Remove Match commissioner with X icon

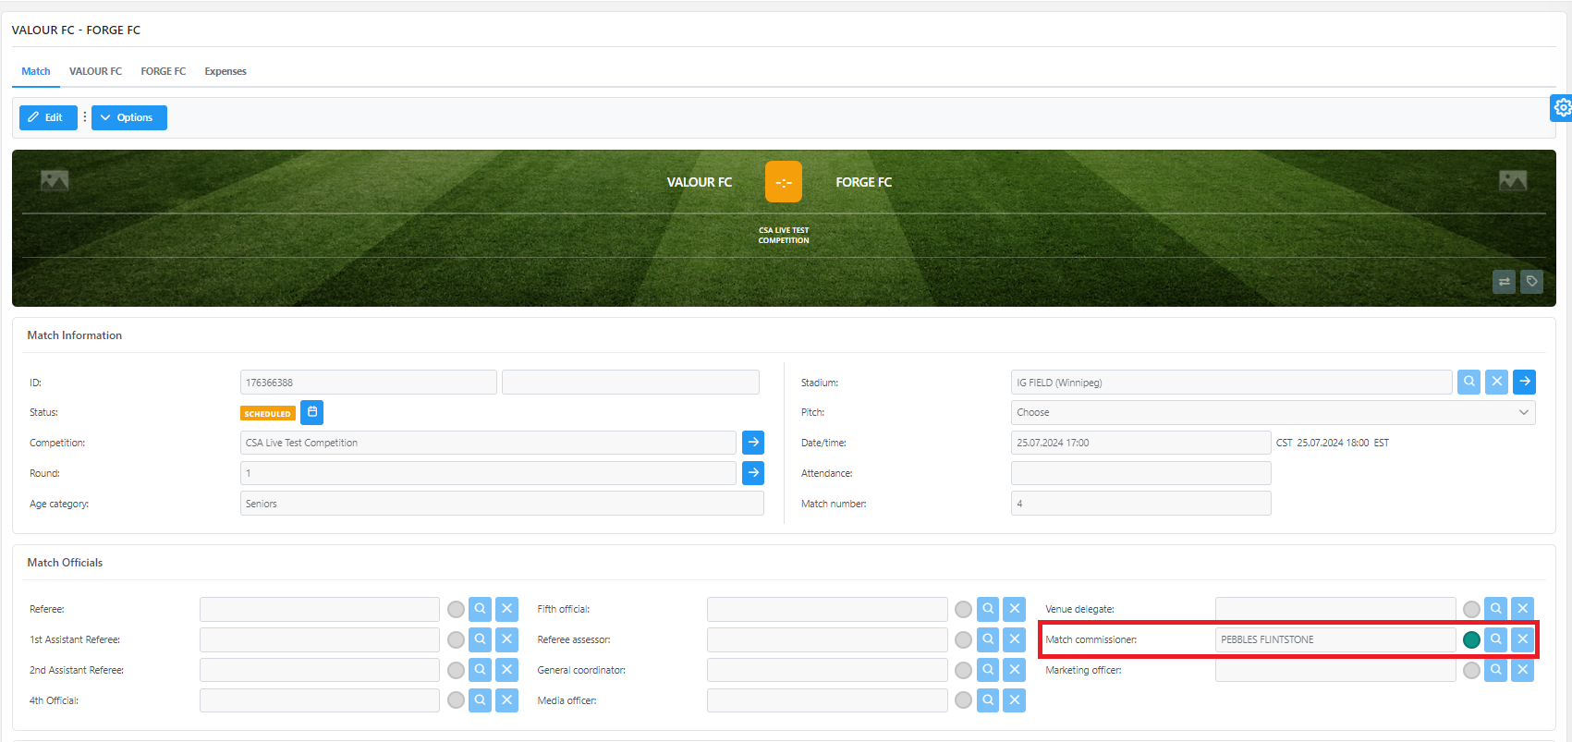(1522, 639)
